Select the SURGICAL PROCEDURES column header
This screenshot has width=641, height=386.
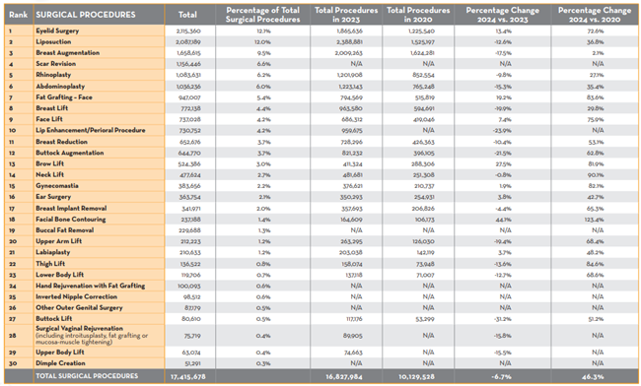[x=86, y=15]
